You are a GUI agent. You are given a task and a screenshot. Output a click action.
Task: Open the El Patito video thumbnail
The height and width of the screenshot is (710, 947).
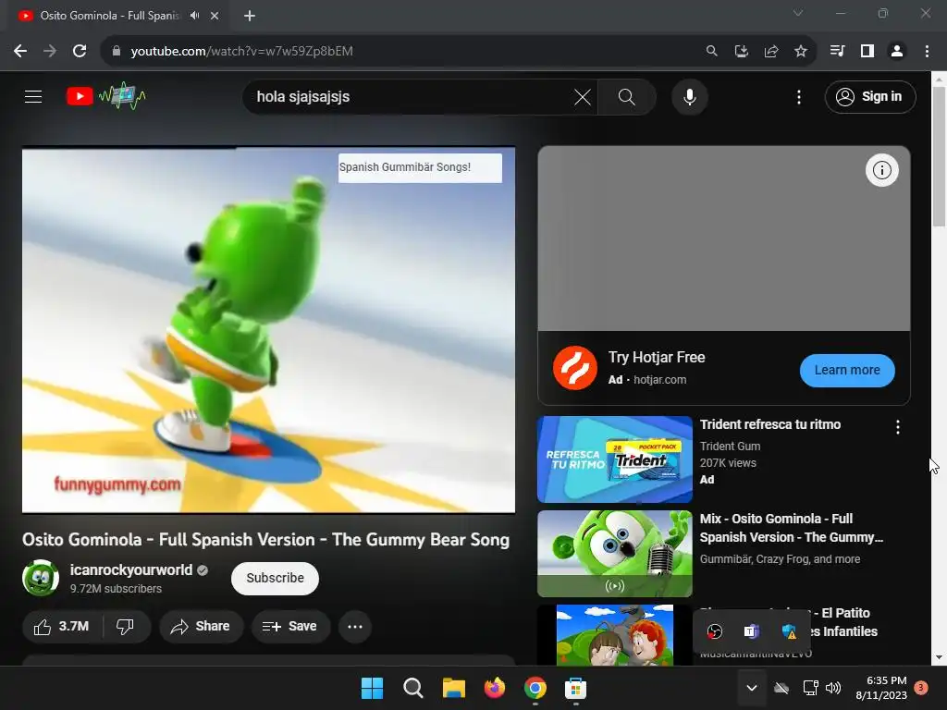[x=615, y=635]
